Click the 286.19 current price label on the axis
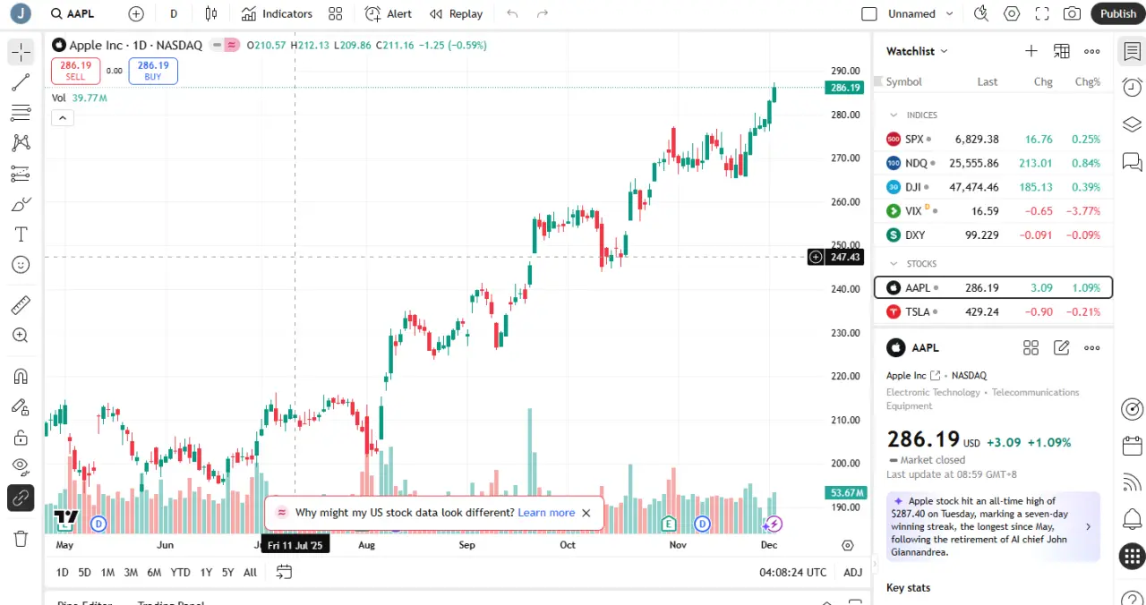Screen dimensions: 1146x605 pos(845,88)
